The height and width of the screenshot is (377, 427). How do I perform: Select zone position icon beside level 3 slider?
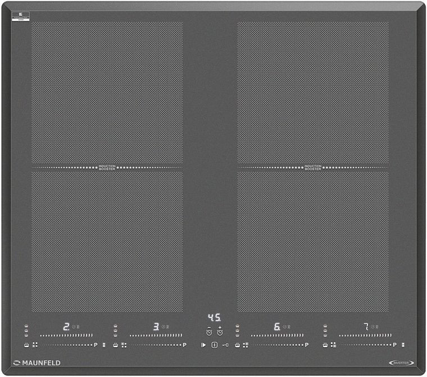(x=123, y=345)
